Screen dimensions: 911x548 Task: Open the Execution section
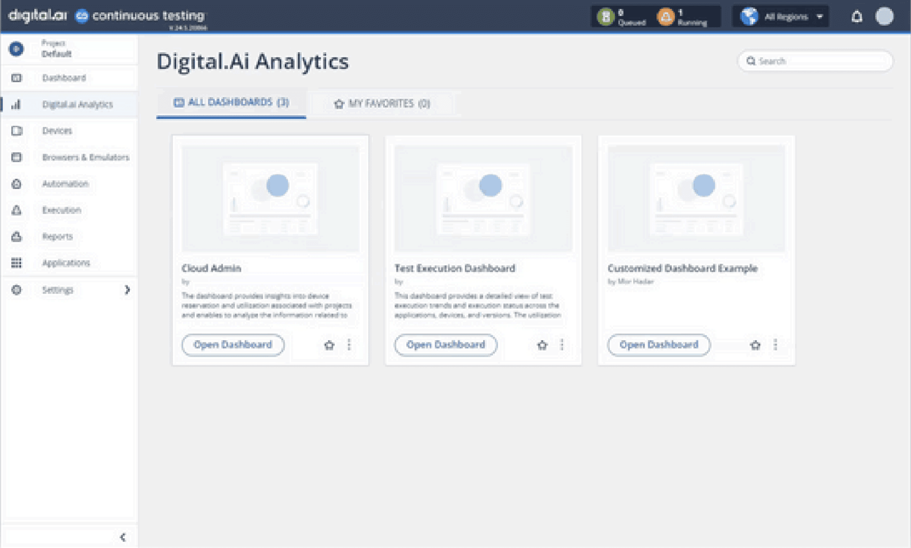tap(61, 210)
